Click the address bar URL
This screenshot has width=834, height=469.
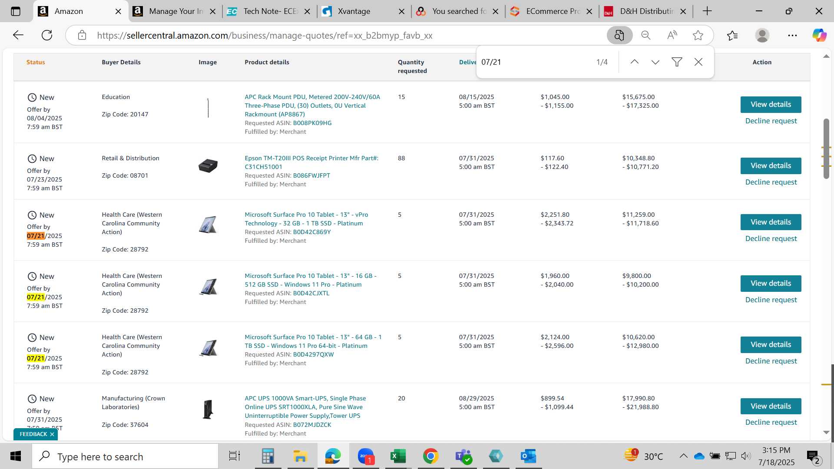(x=265, y=36)
